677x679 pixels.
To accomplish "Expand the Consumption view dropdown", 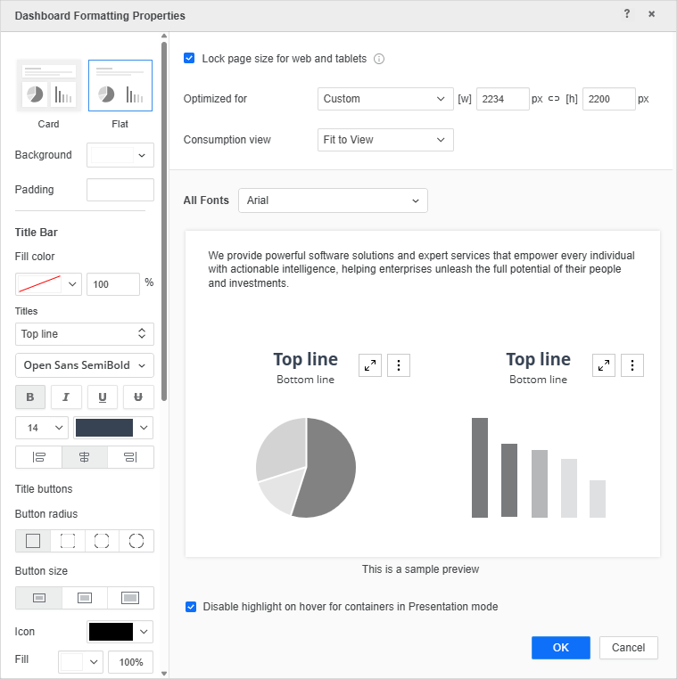I will (385, 140).
